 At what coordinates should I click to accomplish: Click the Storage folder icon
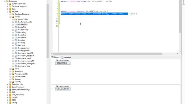point(13,79)
